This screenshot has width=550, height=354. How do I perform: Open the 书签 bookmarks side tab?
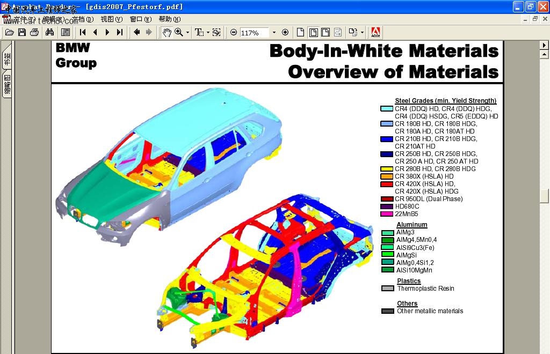point(7,58)
